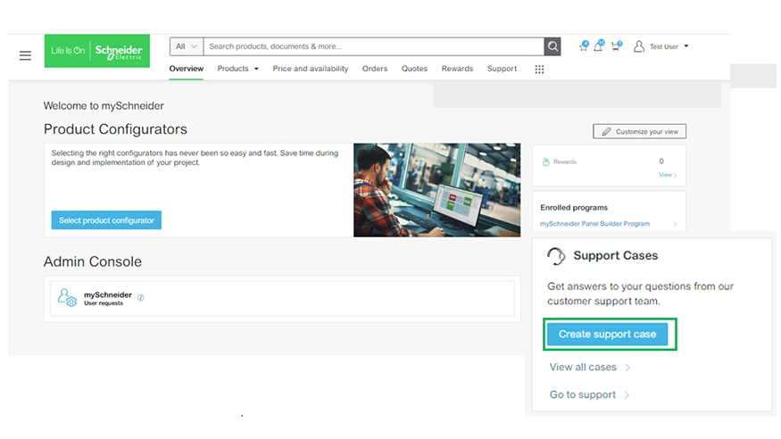Open the Support tab
781x439 pixels.
point(502,69)
